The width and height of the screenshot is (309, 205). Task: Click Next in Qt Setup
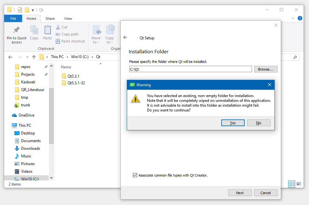(240, 193)
